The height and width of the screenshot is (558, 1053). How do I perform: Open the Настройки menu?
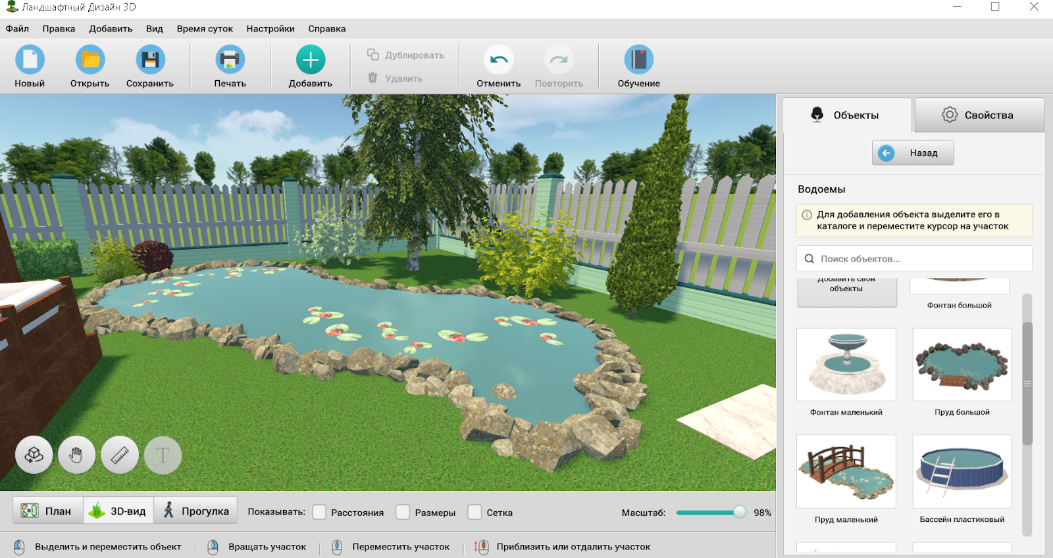tap(270, 28)
